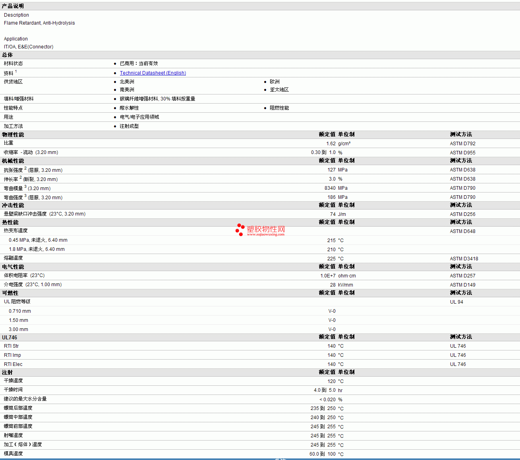The image size is (520, 460).
Task: Select the 物理性能 section header
Action: tap(13, 135)
